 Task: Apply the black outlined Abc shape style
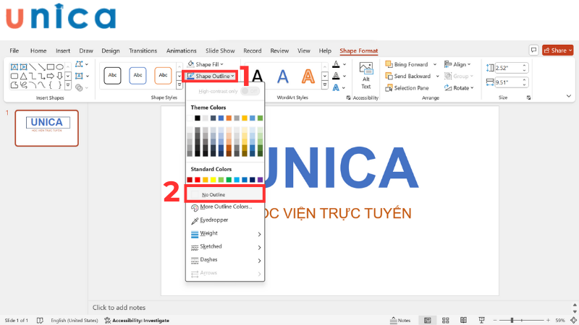tap(112, 76)
